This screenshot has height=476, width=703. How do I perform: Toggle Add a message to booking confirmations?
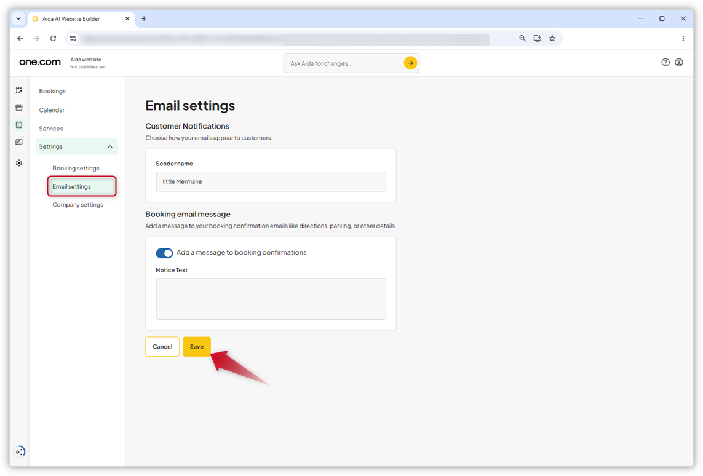coord(164,253)
